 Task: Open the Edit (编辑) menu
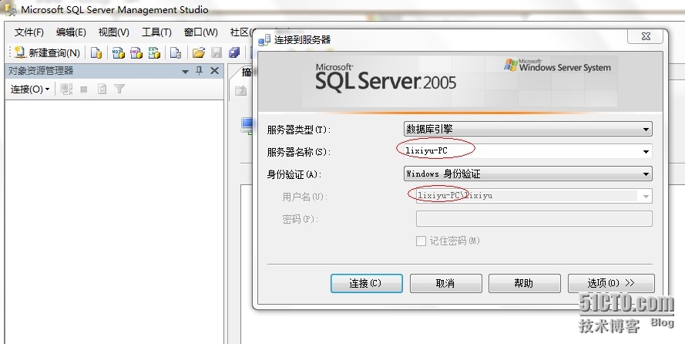click(71, 32)
